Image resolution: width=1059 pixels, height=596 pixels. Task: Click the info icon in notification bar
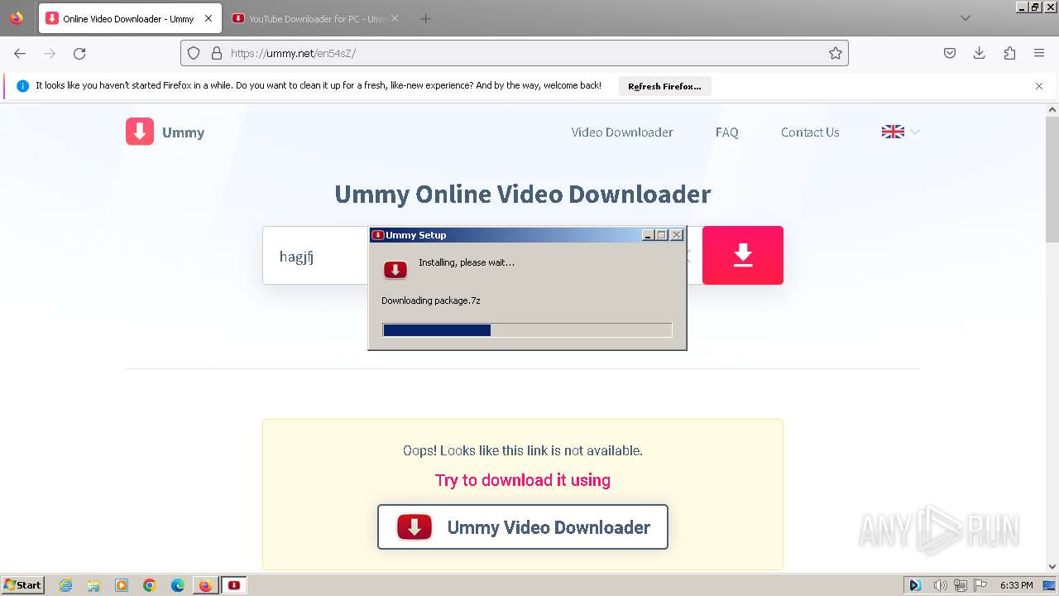(22, 86)
